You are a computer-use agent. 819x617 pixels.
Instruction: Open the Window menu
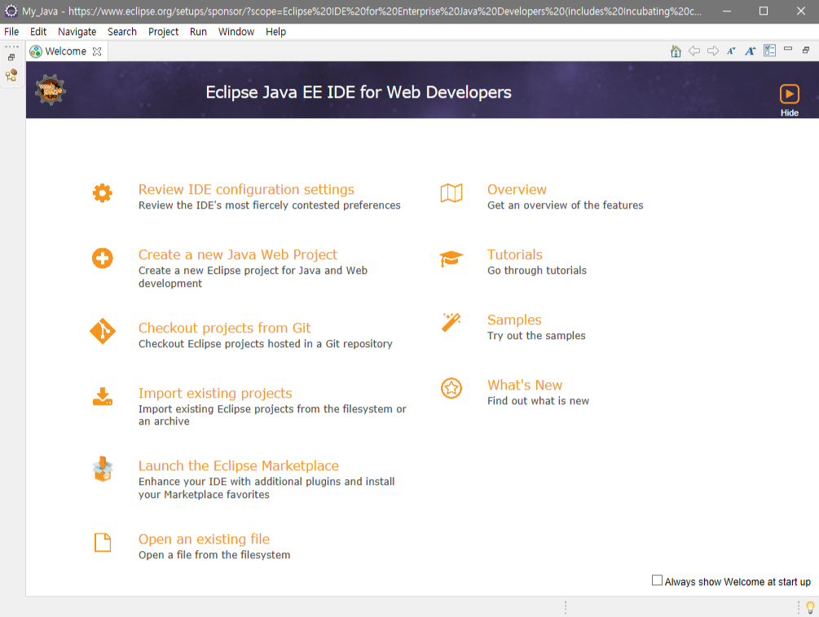pyautogui.click(x=236, y=31)
